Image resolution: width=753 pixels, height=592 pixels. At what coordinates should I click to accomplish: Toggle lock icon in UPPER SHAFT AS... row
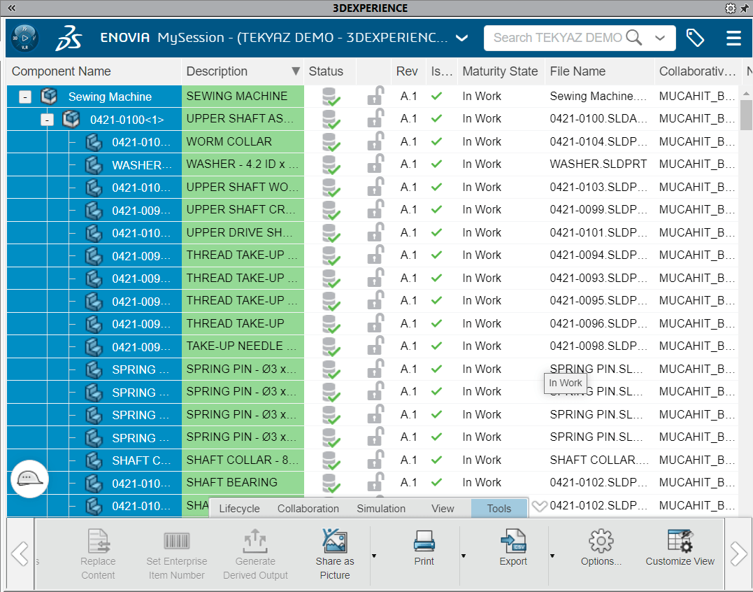[x=375, y=118]
